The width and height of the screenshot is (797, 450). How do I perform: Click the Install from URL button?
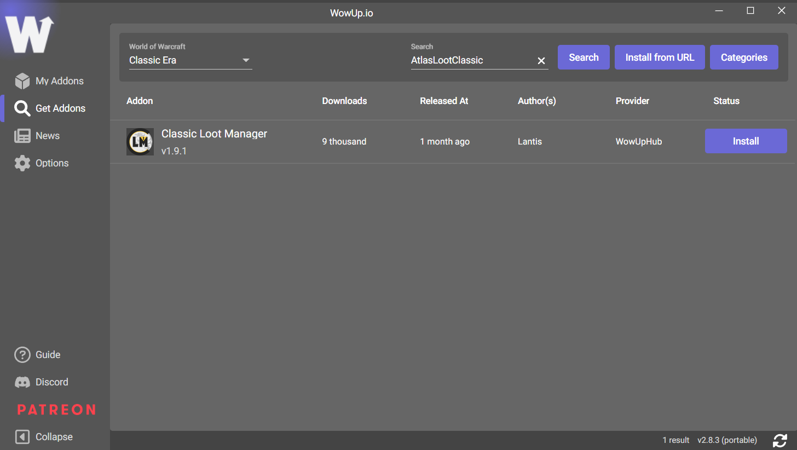click(660, 57)
